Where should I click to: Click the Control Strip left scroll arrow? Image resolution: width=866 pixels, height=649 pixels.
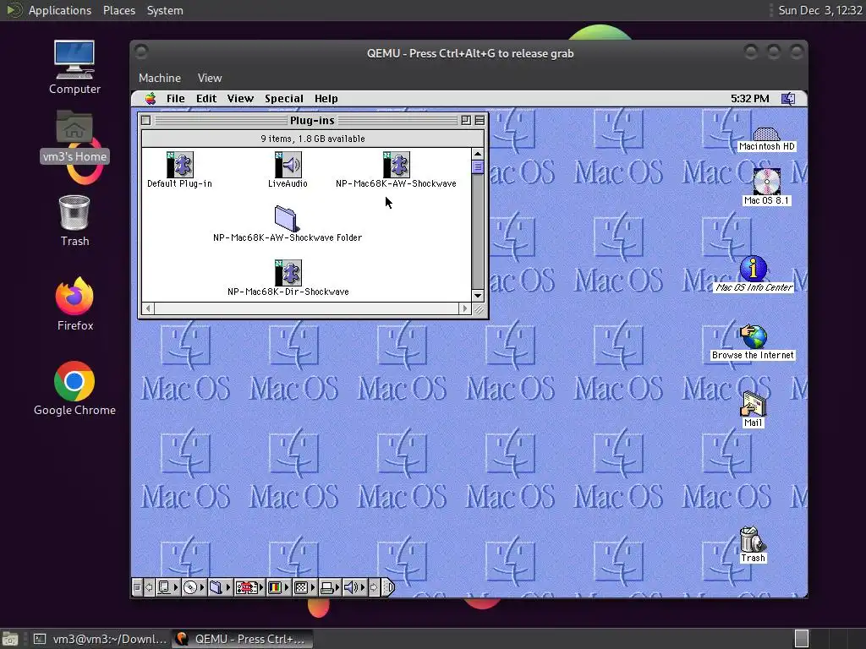(x=149, y=587)
